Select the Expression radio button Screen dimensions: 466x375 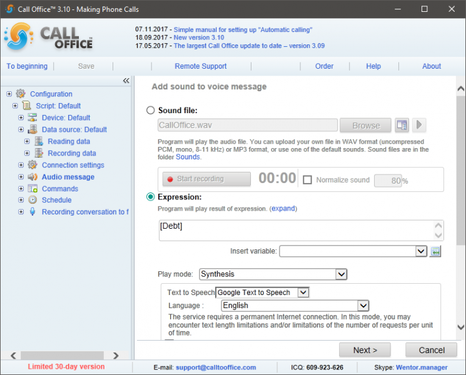(x=151, y=197)
